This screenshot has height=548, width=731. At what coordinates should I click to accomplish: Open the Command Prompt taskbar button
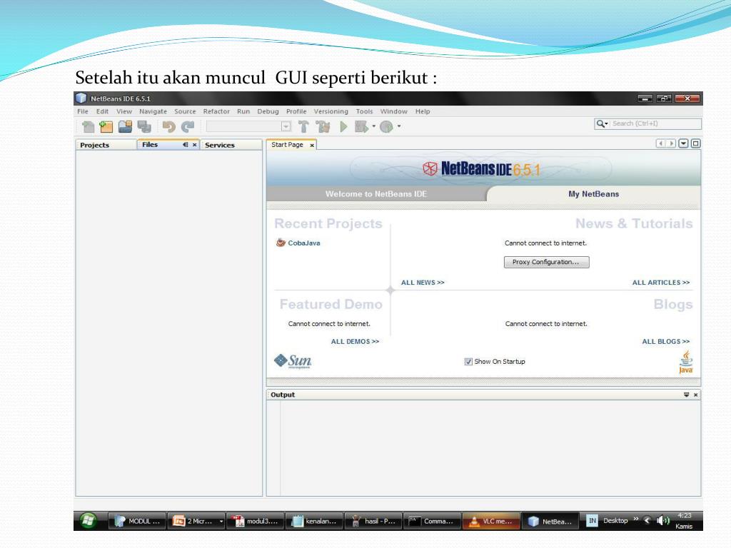[432, 521]
